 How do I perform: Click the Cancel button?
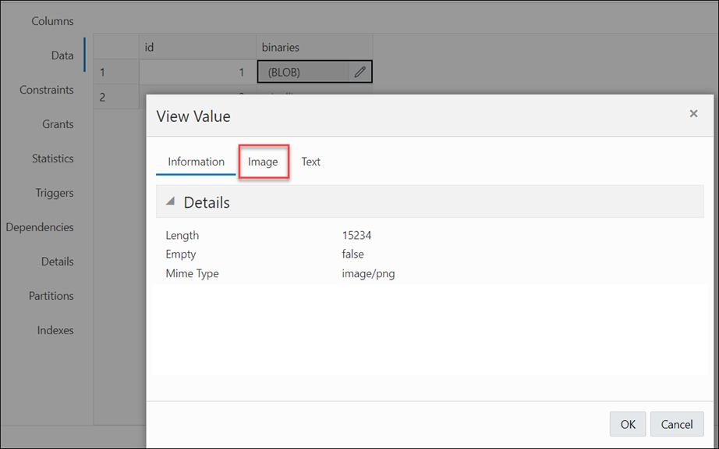(x=677, y=424)
